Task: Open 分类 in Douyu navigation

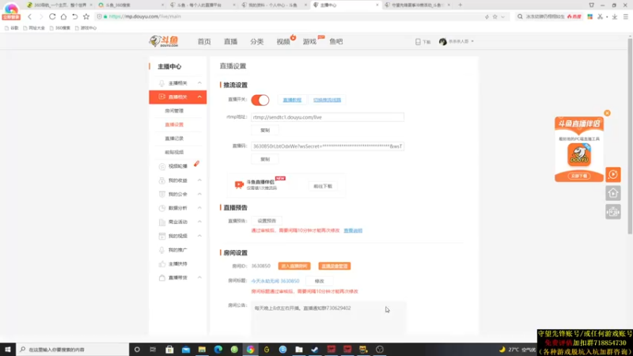Action: click(x=256, y=42)
